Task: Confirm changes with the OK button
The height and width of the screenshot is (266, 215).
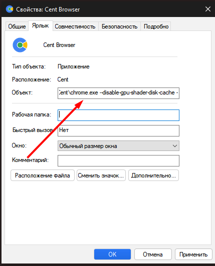Action: pyautogui.click(x=112, y=254)
